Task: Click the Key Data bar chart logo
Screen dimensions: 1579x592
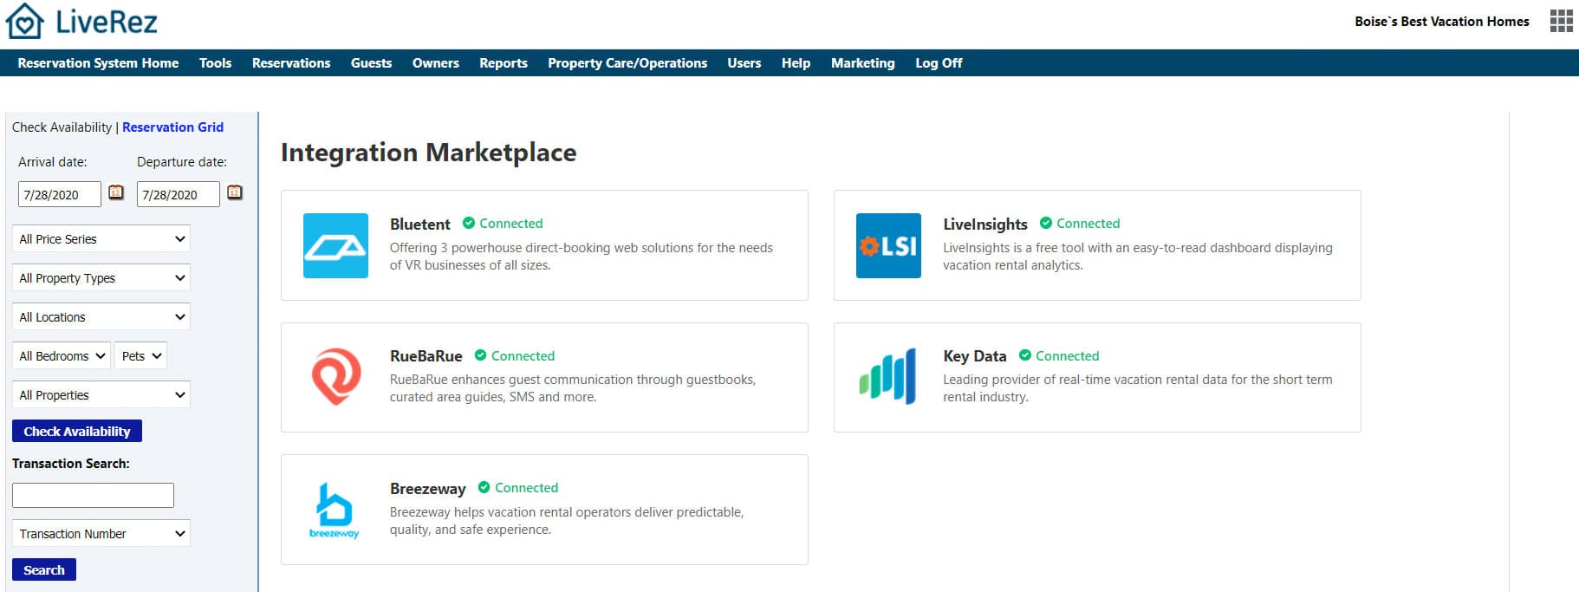Action: coord(888,377)
